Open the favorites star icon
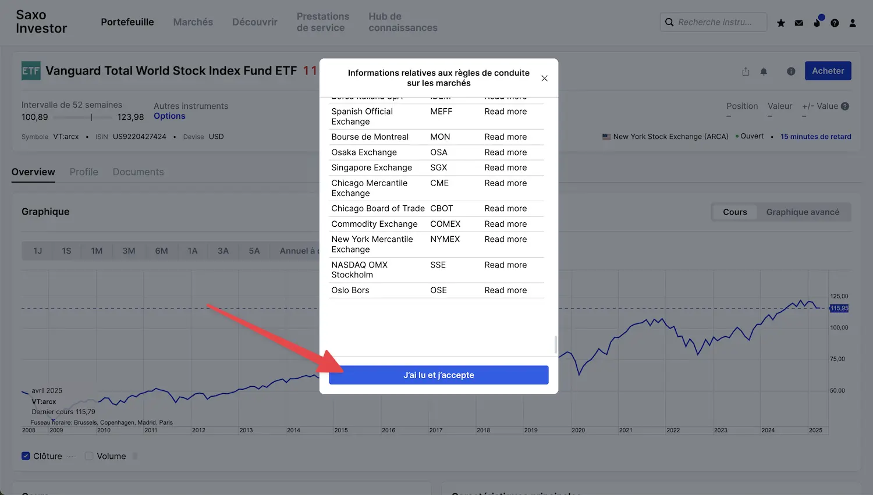The height and width of the screenshot is (495, 873). [x=781, y=23]
